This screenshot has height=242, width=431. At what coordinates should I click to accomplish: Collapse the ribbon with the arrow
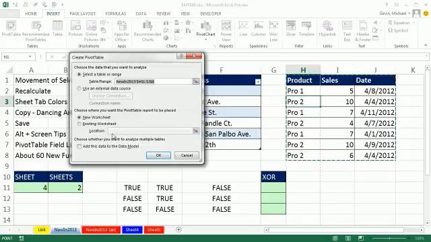(x=426, y=46)
